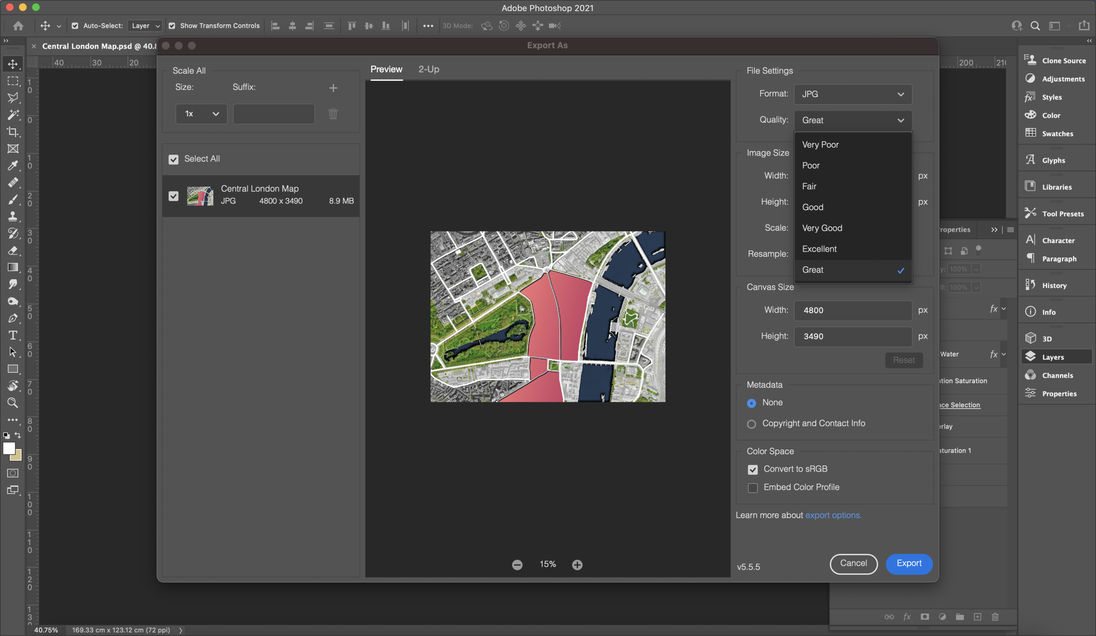Image resolution: width=1096 pixels, height=636 pixels.
Task: Choose Very Poor quality
Action: [853, 145]
